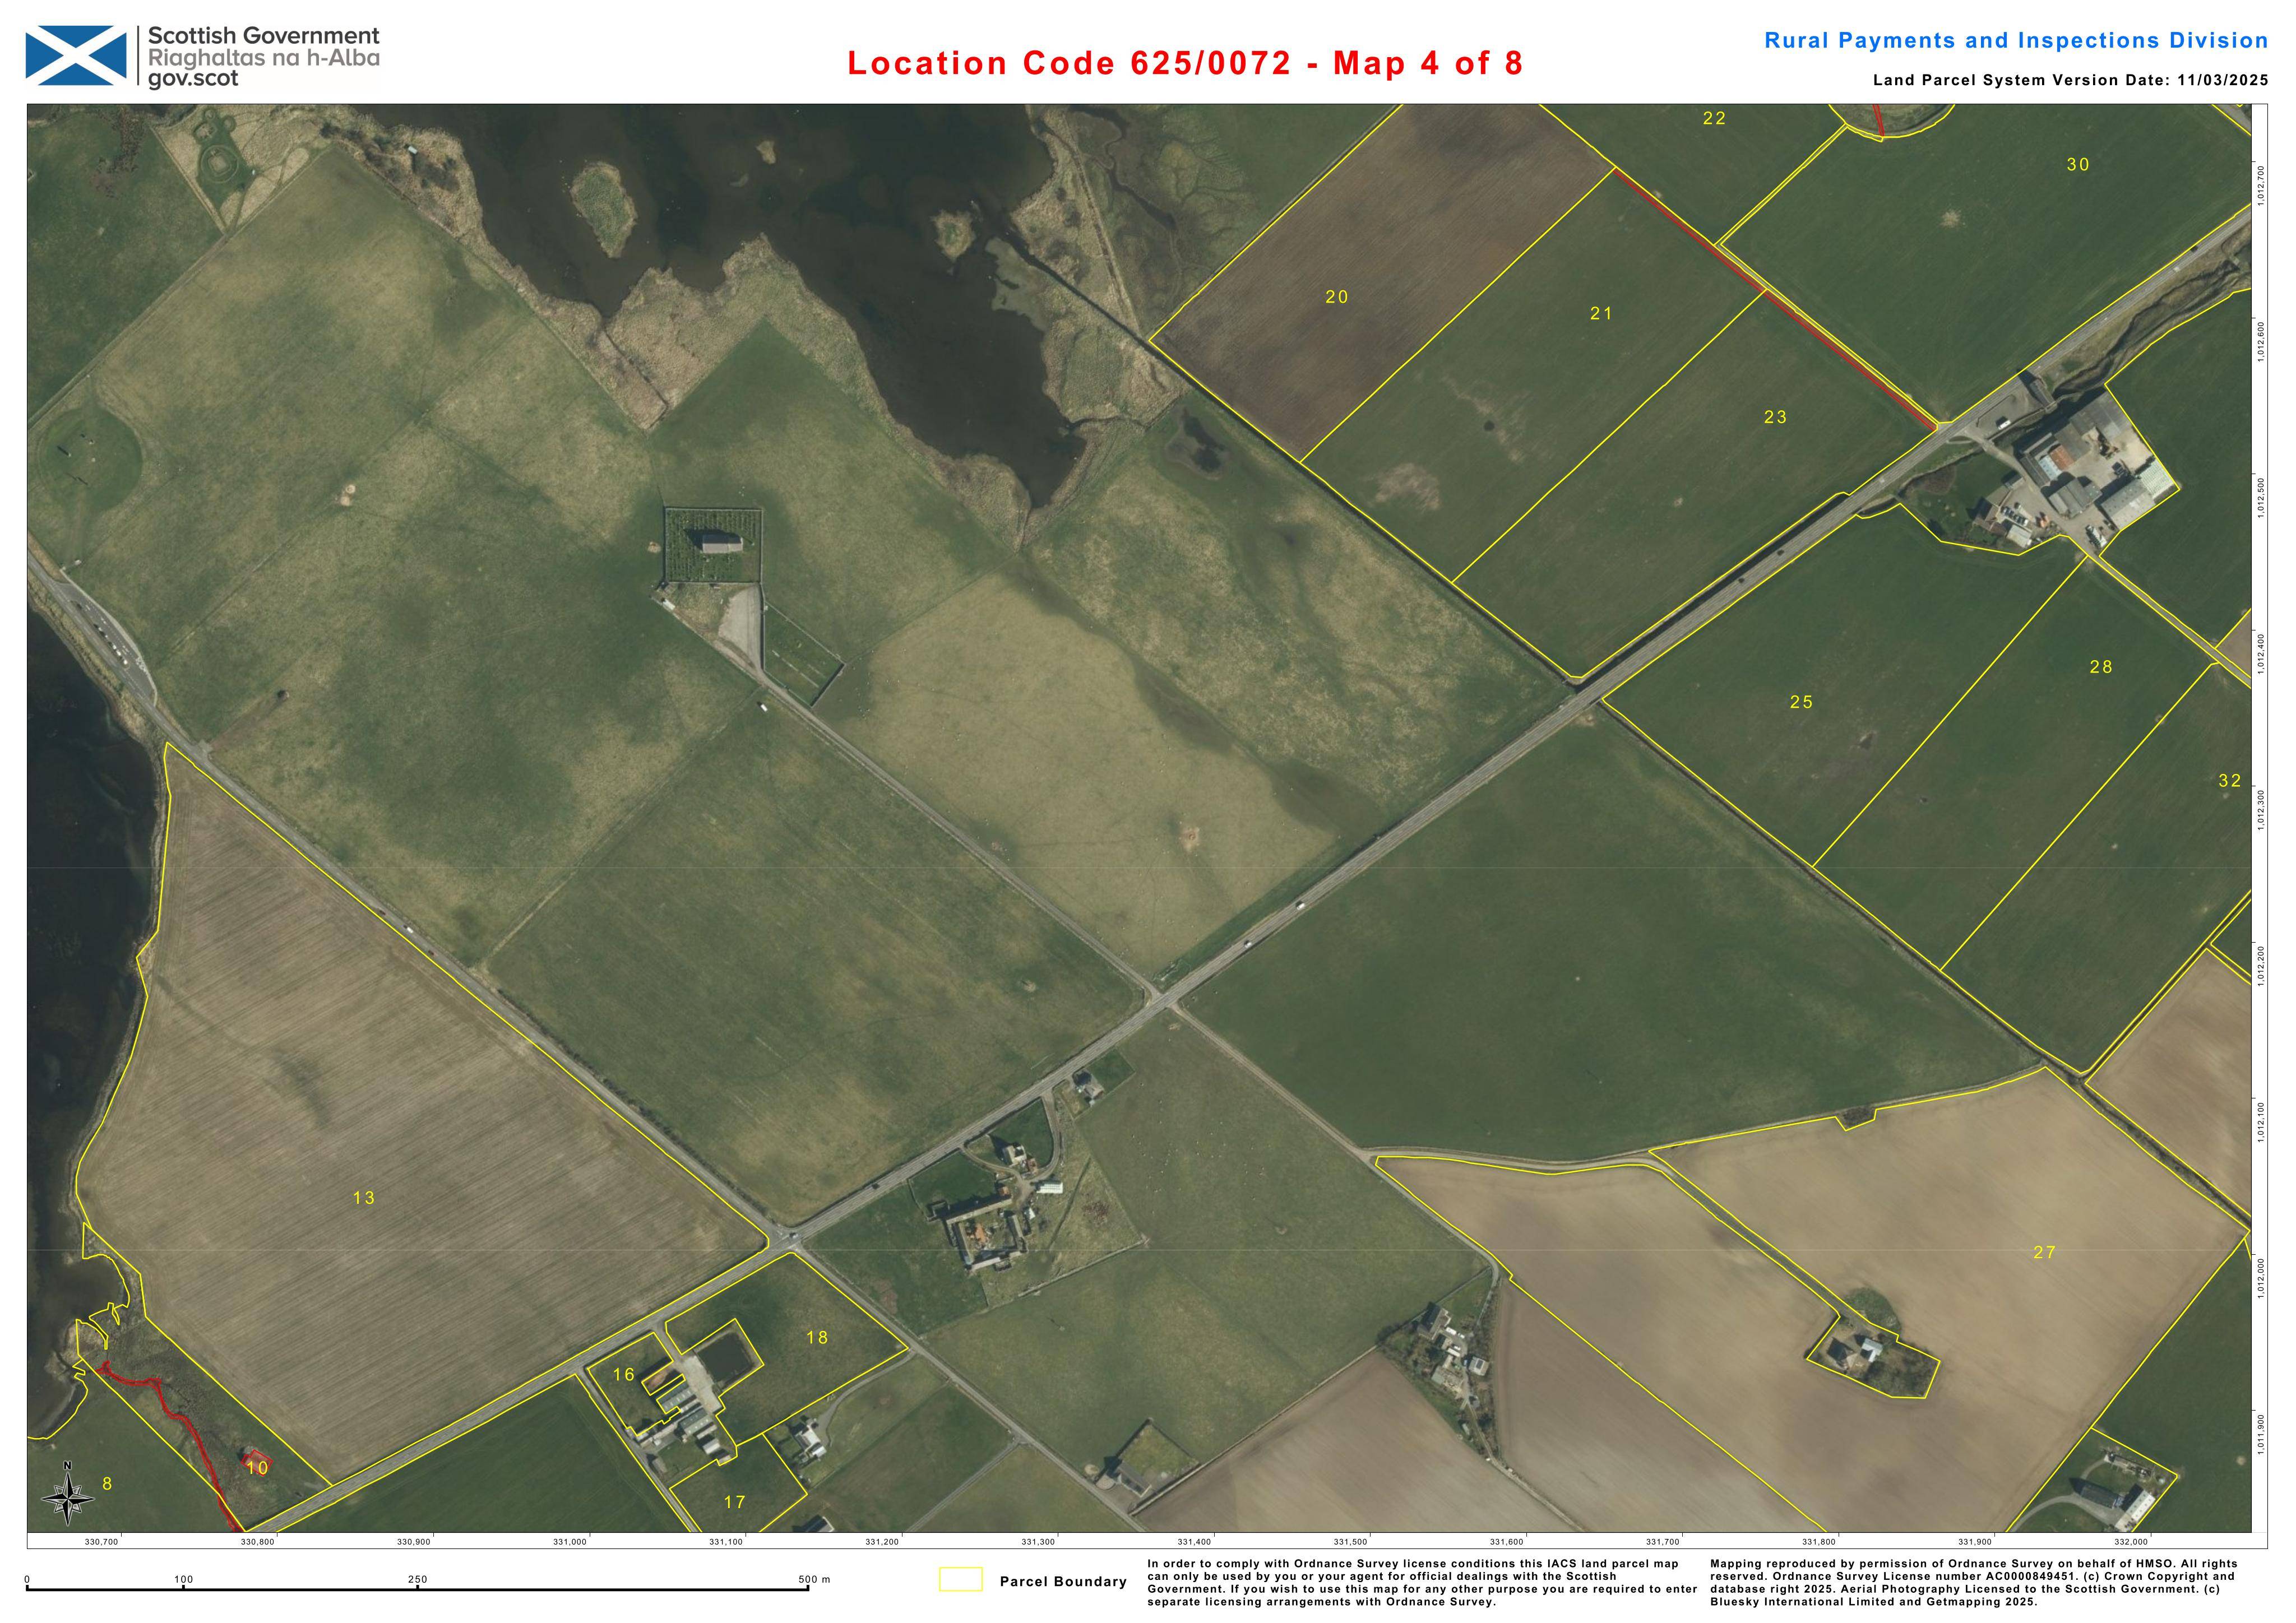2296x1623 pixels.
Task: Click the easting tick label 331,000
Action: [570, 1542]
